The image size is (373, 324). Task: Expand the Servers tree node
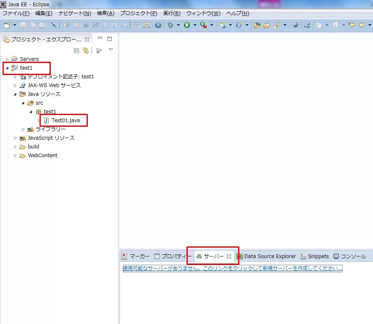coord(7,59)
